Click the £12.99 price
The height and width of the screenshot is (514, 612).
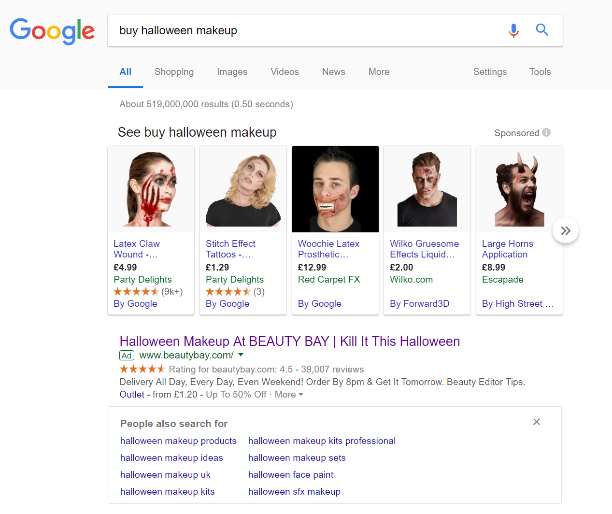point(312,268)
